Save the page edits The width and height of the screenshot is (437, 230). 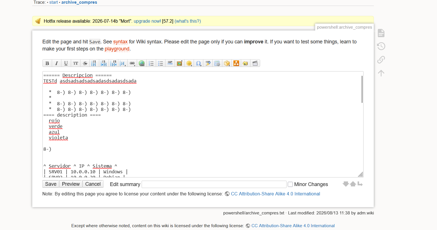click(51, 184)
